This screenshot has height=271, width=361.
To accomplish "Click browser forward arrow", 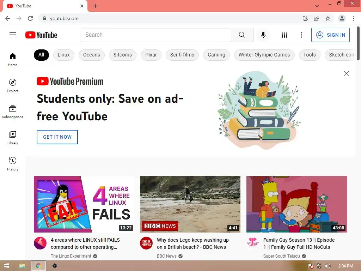I will (19, 18).
